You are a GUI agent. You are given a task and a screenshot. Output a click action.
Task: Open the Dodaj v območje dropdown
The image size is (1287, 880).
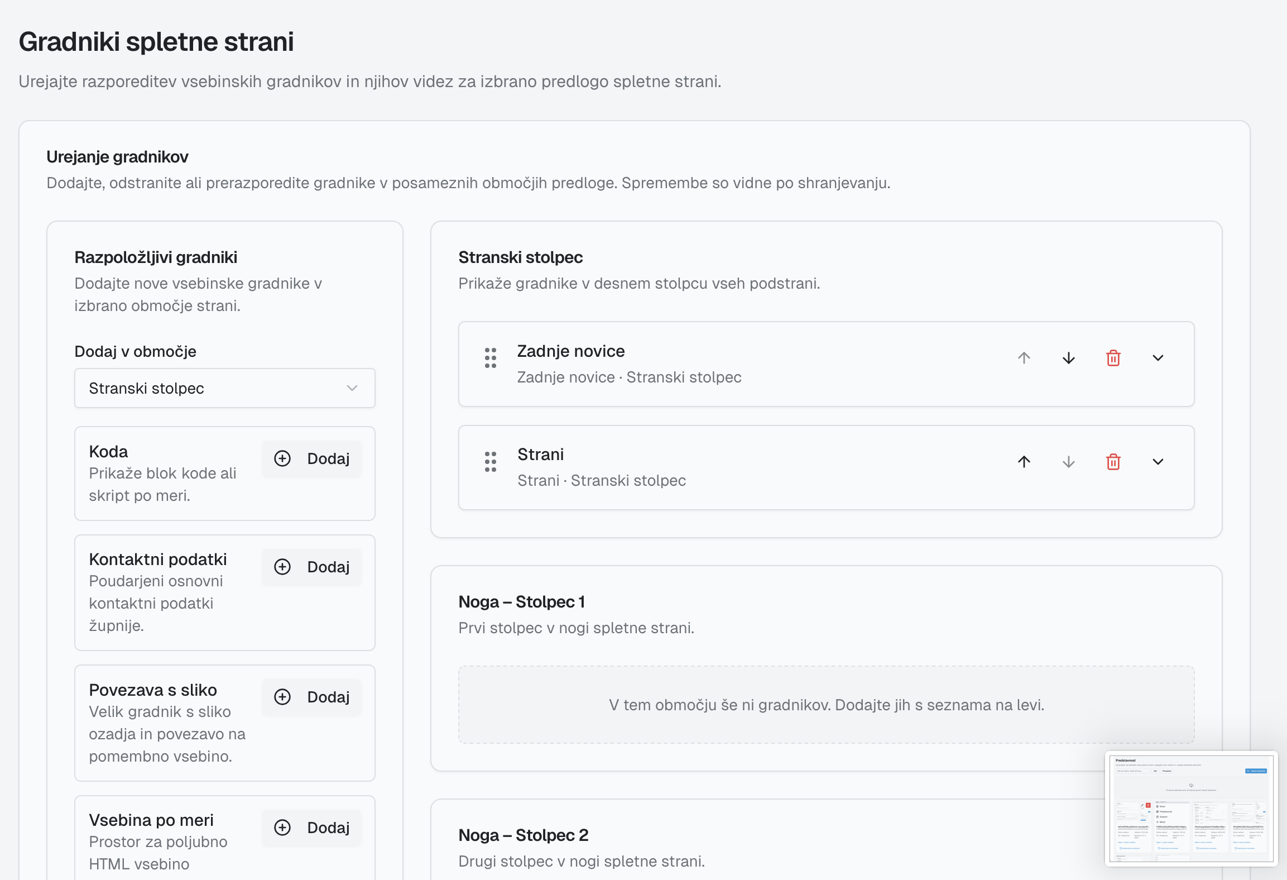224,388
